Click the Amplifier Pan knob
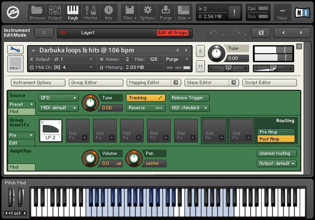This screenshot has width=315, height=220. pyautogui.click(x=134, y=158)
